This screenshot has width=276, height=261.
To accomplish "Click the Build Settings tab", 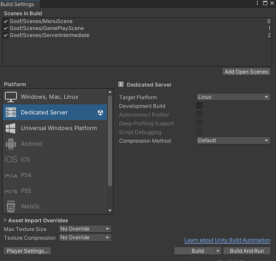I will click(x=17, y=4).
